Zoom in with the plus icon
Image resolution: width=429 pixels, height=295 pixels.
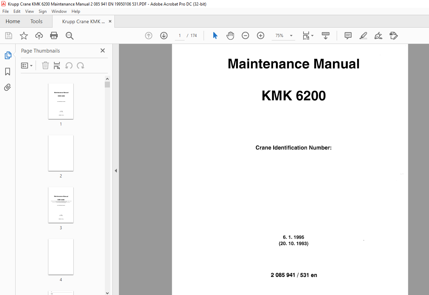tap(261, 36)
